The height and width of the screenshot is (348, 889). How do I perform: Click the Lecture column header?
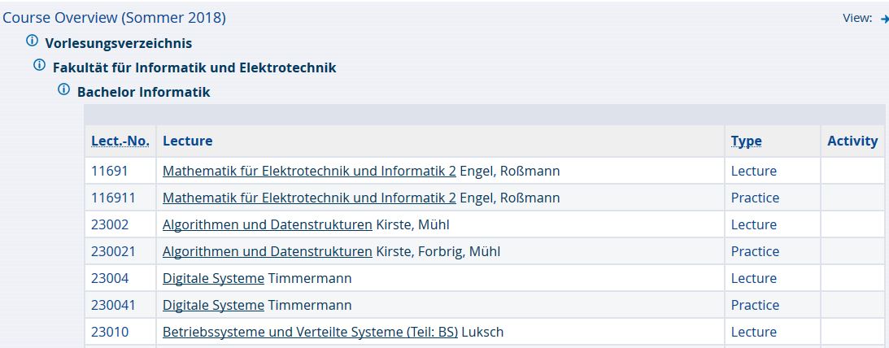(x=188, y=141)
